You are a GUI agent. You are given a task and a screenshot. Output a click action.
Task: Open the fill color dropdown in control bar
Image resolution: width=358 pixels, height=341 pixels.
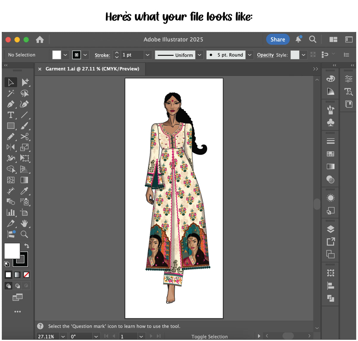point(65,55)
